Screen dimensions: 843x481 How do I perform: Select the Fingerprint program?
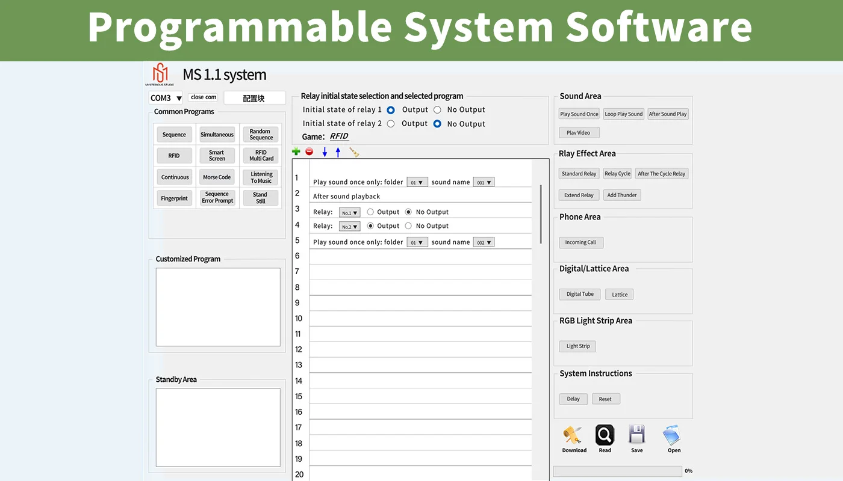(174, 198)
